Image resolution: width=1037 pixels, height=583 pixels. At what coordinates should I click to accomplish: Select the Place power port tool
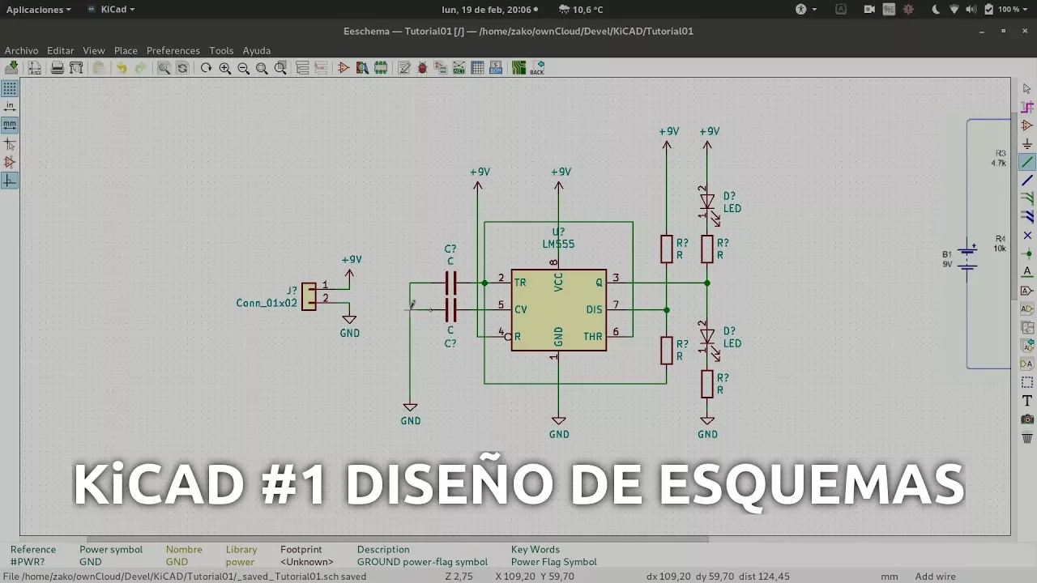click(1027, 144)
